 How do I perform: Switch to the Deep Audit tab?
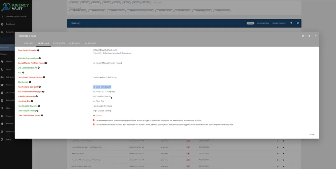pos(59,43)
